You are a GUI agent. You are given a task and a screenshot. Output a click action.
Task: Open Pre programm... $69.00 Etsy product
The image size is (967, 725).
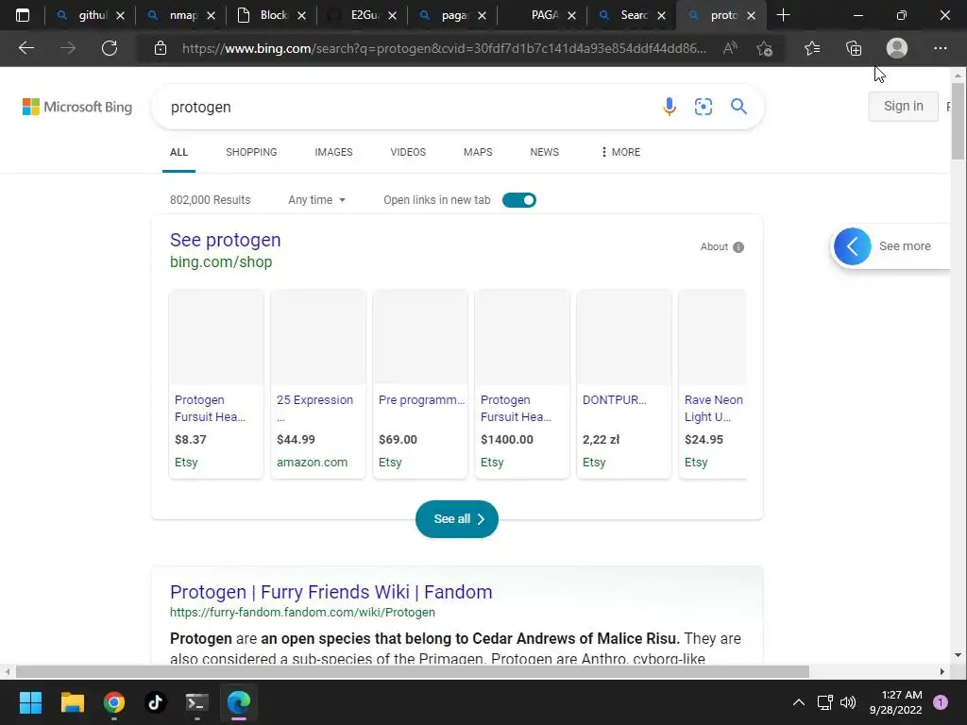(x=420, y=383)
